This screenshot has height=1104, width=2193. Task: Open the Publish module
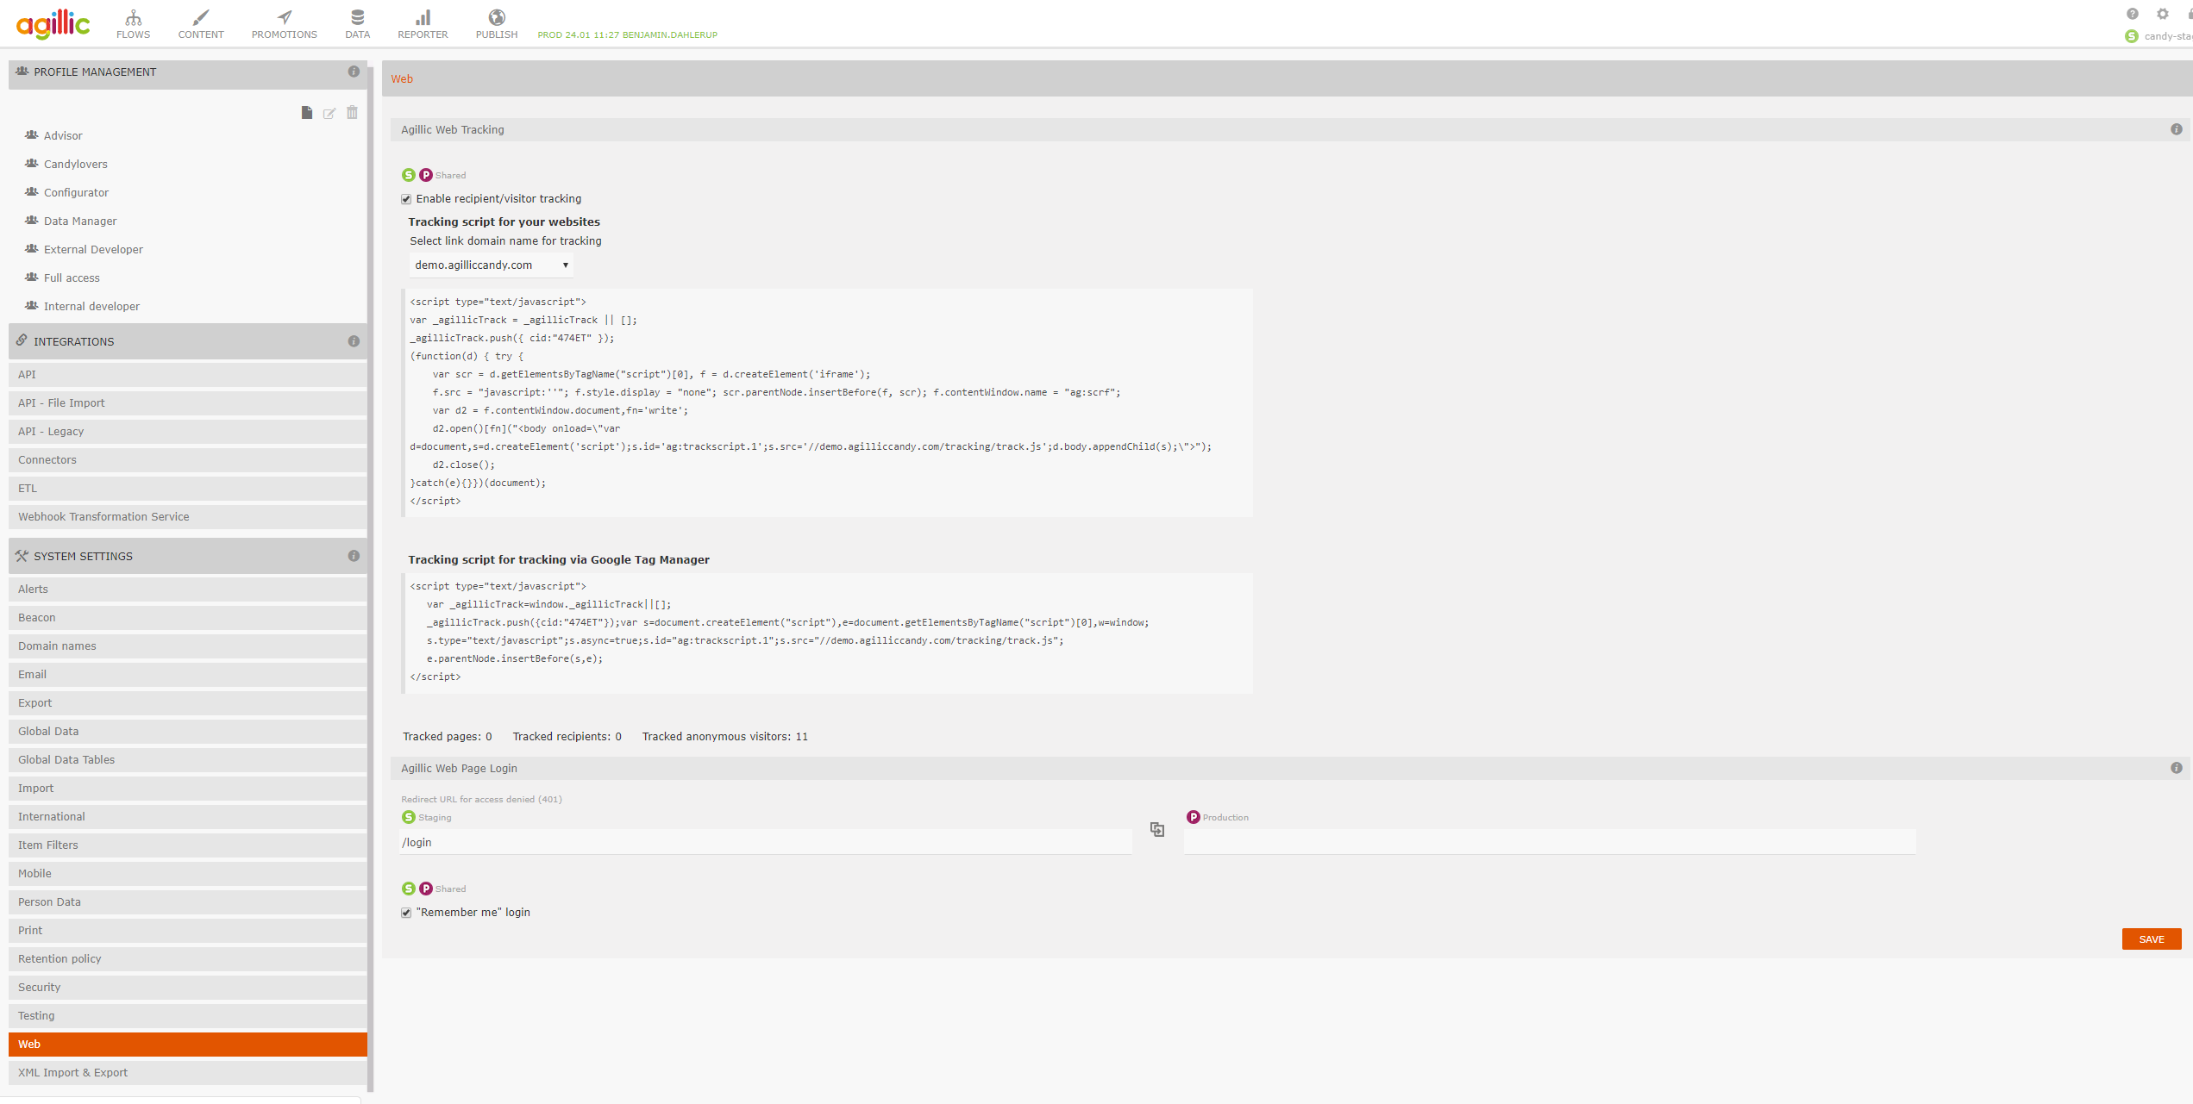point(496,22)
